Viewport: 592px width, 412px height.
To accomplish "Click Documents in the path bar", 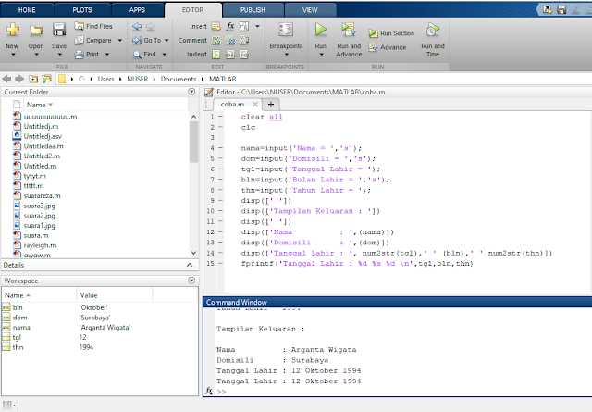I will tap(179, 79).
